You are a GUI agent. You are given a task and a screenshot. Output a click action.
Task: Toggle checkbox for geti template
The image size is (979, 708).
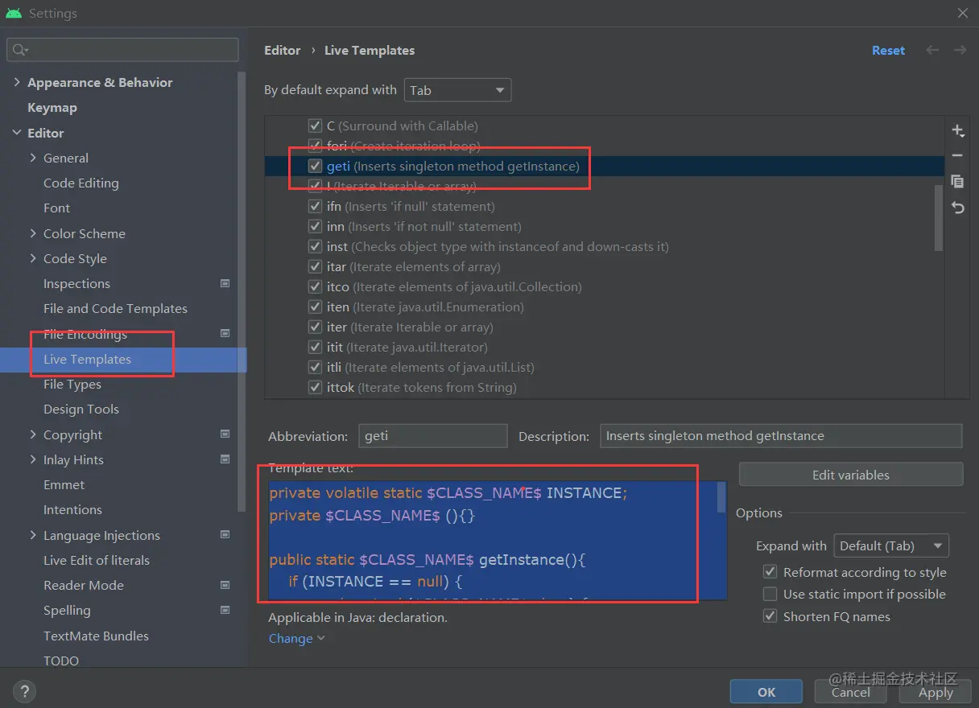point(316,166)
